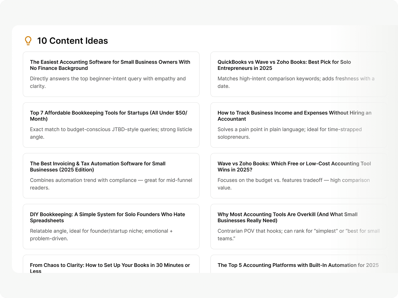Click the lightbulb icon beside 10 Content Ideas
This screenshot has width=398, height=298.
tap(28, 41)
